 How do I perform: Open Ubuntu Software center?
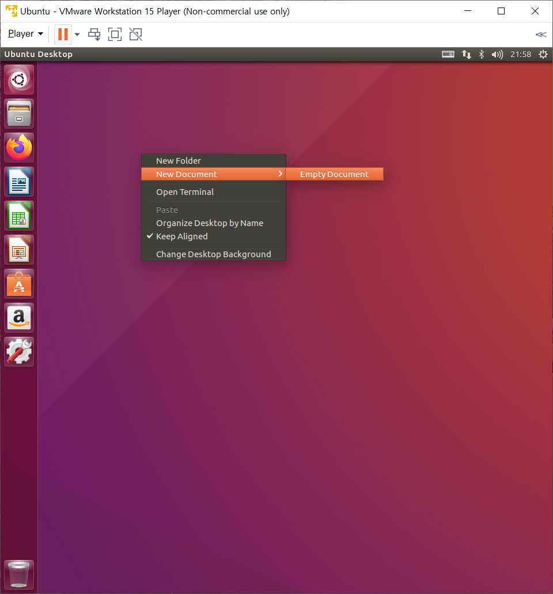(x=19, y=284)
